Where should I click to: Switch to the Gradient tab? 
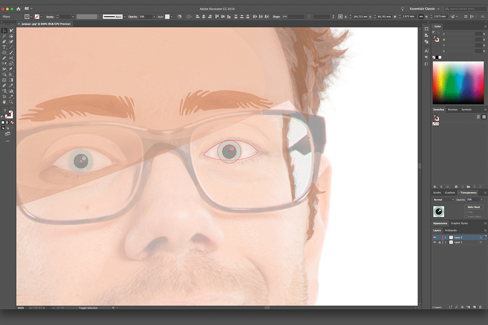(x=450, y=193)
